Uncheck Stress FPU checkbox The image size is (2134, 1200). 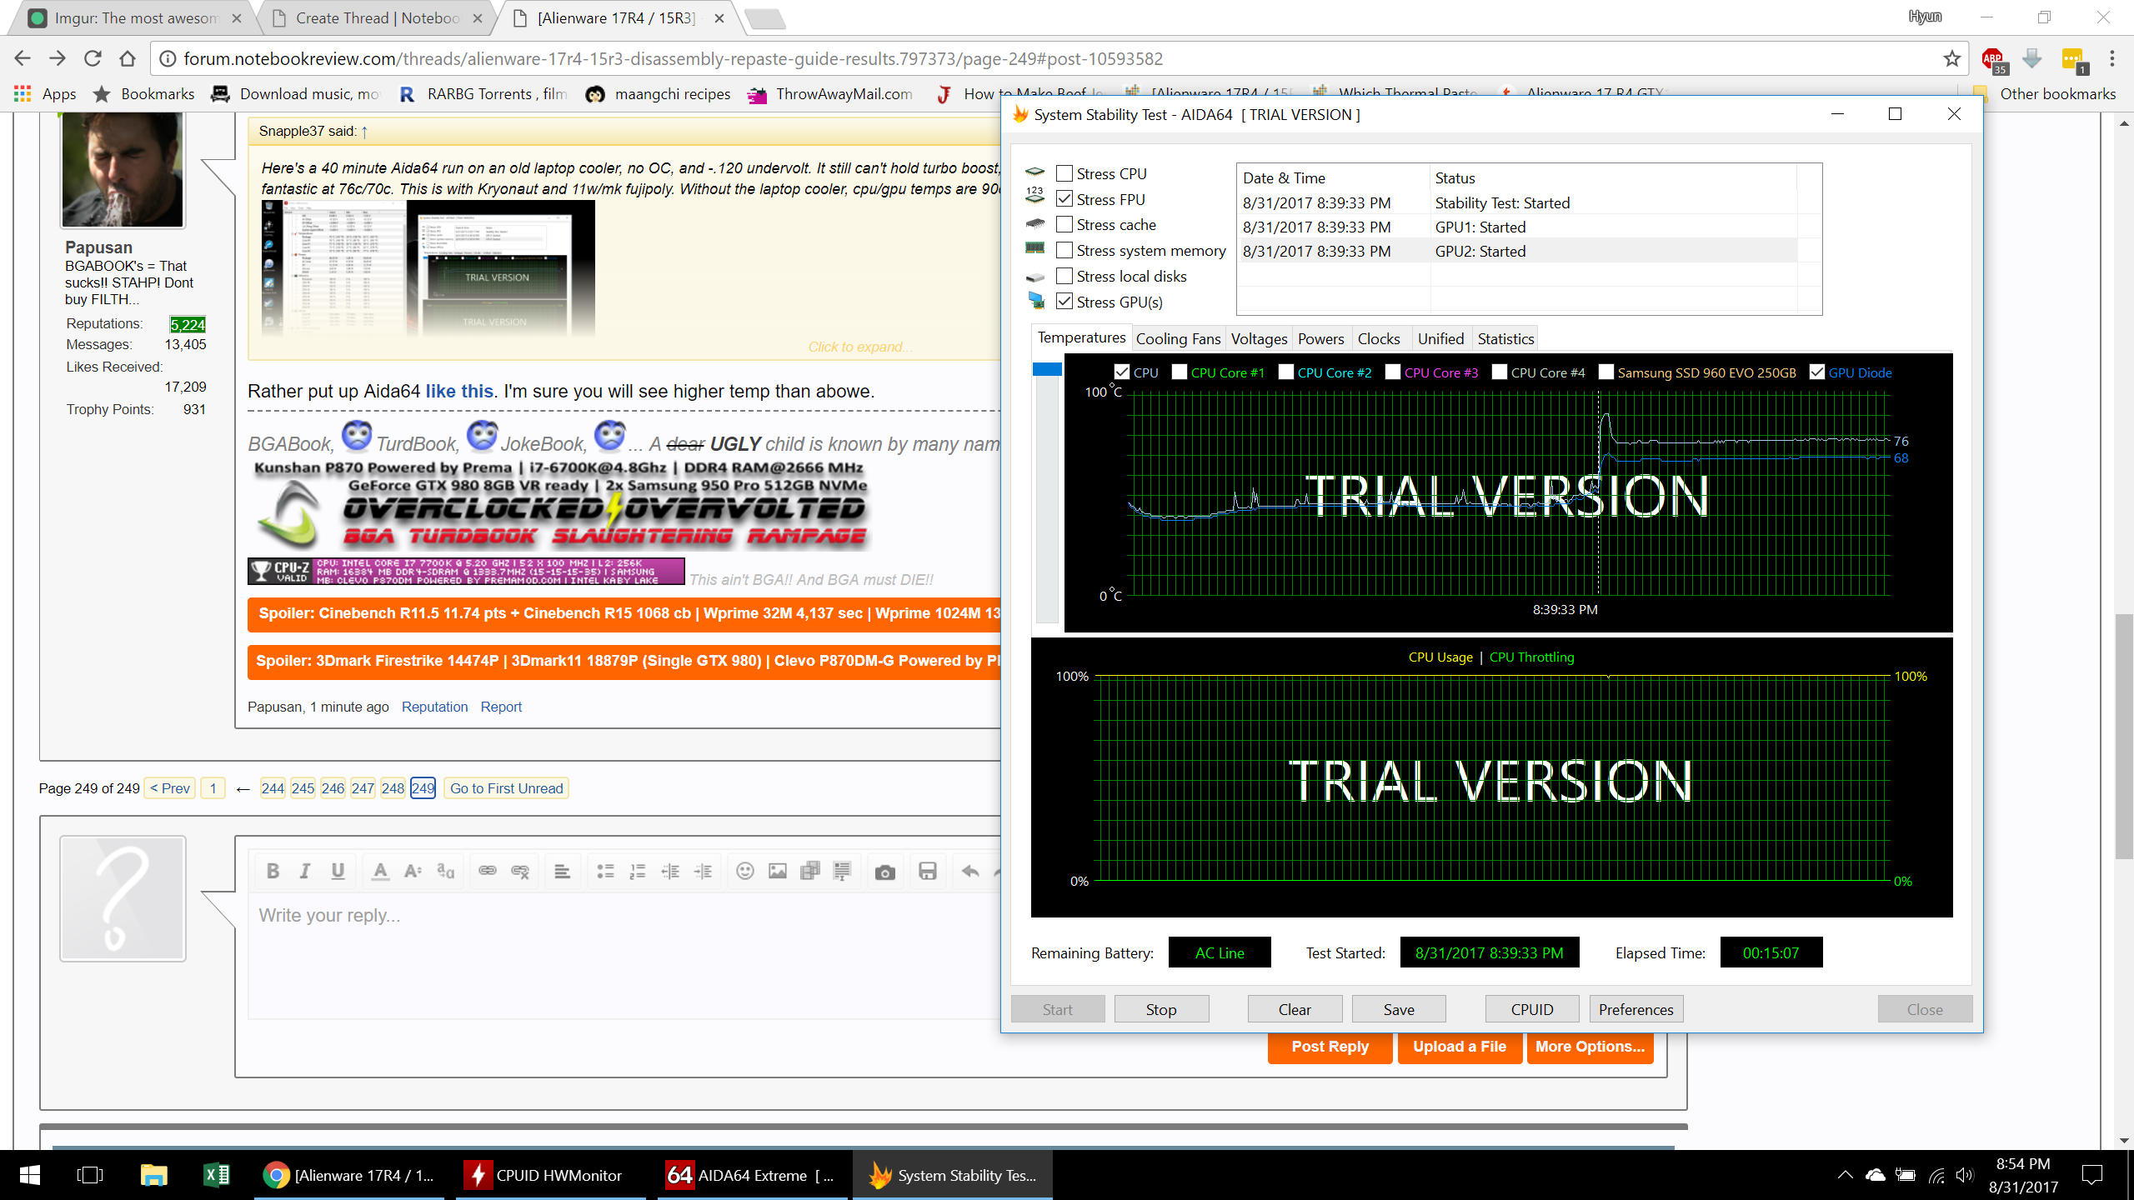(x=1064, y=199)
